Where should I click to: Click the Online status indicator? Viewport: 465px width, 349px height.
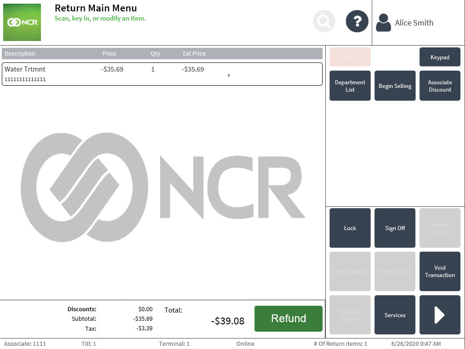coord(245,344)
